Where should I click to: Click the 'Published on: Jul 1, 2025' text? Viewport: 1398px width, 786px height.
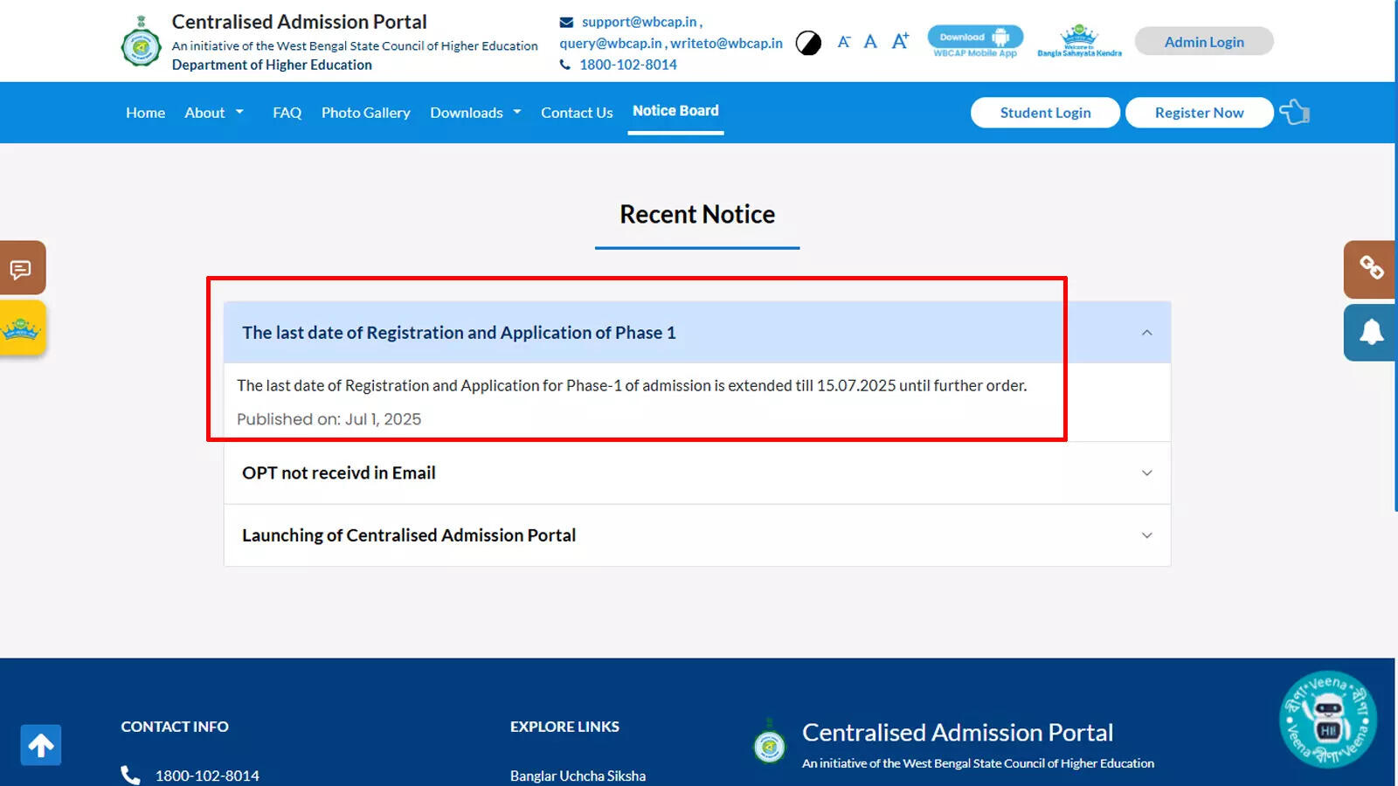(329, 419)
